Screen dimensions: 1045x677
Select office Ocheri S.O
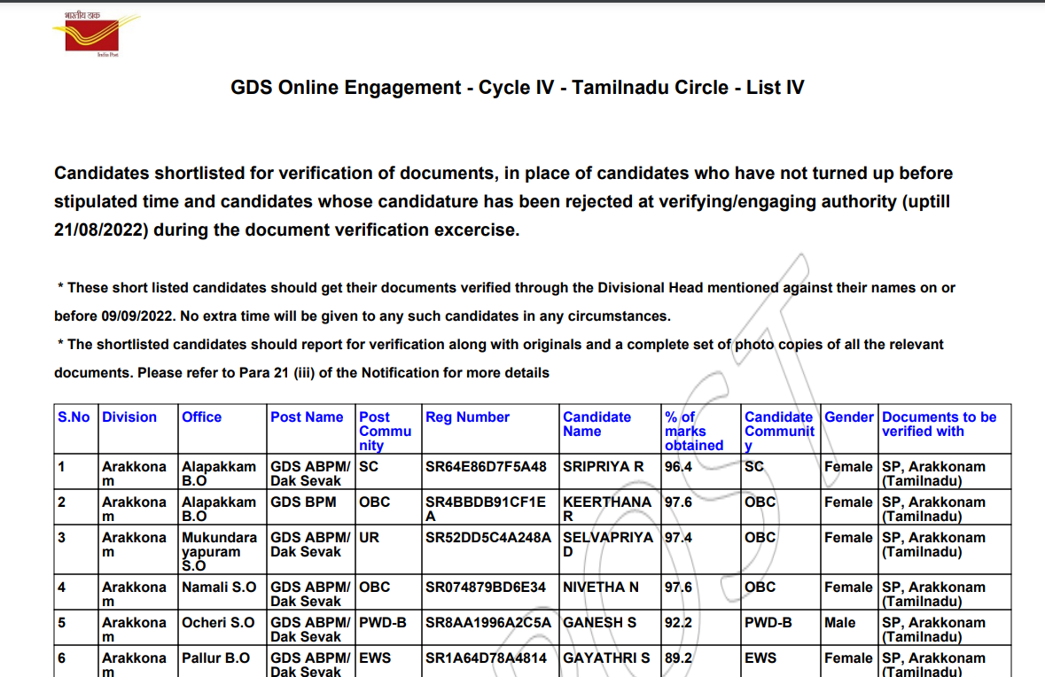click(218, 623)
